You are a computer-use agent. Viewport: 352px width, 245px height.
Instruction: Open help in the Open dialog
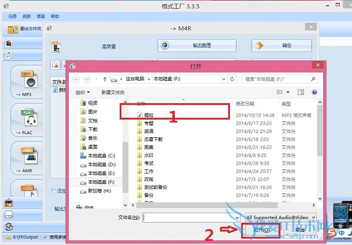pos(314,92)
